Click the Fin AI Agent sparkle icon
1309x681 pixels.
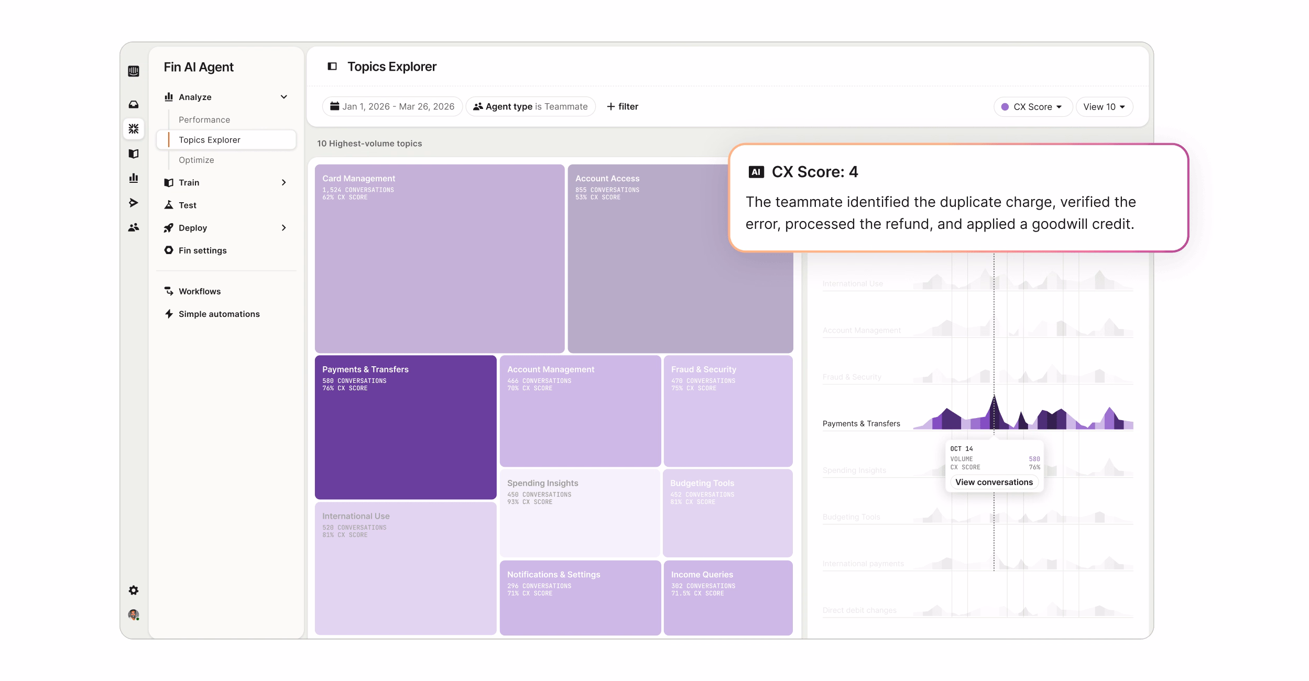[134, 129]
